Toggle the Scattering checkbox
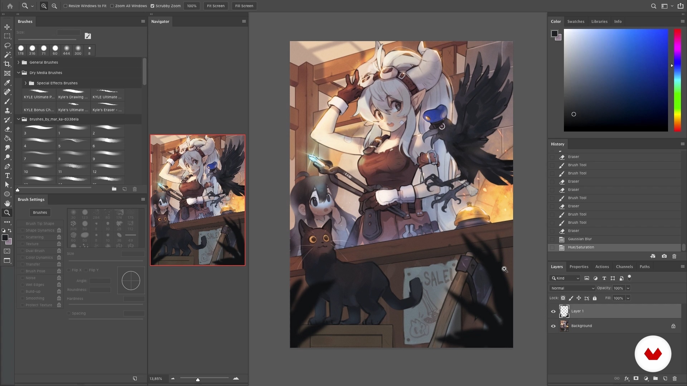This screenshot has width=687, height=386. tap(23, 237)
